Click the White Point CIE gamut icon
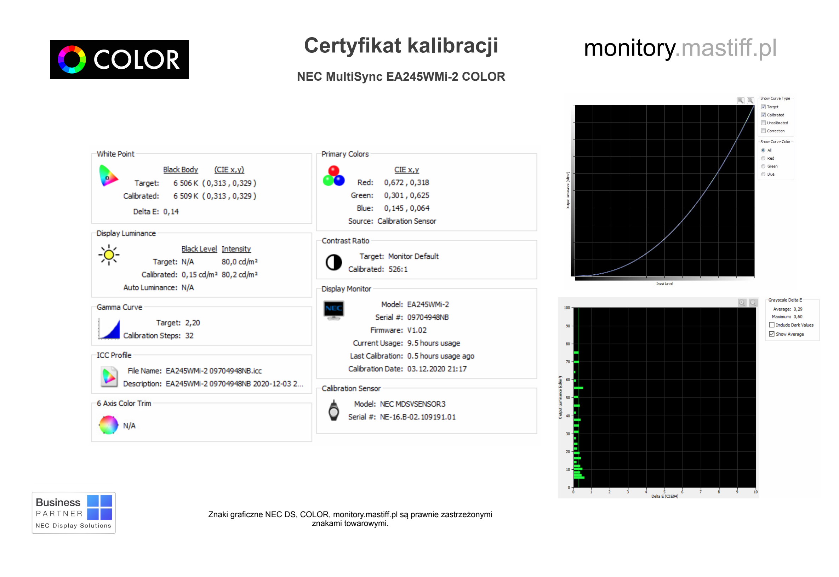 108,176
